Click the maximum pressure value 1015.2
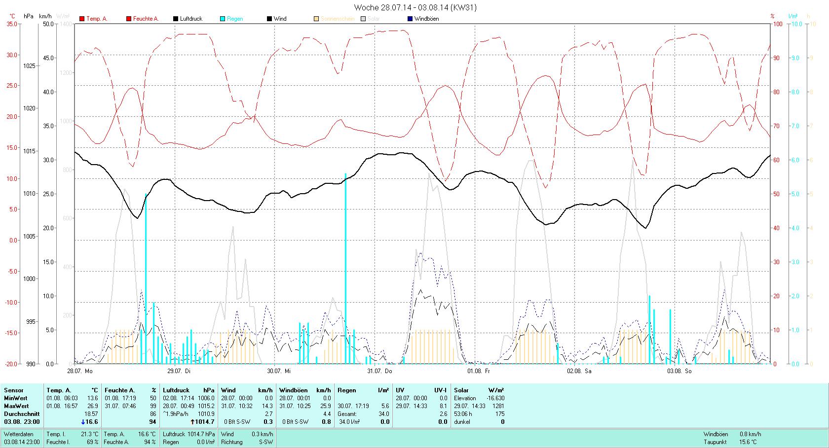 tap(206, 406)
